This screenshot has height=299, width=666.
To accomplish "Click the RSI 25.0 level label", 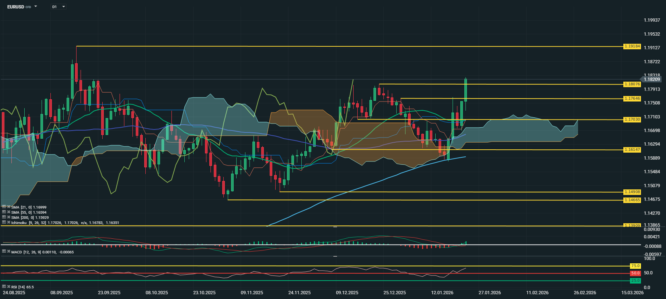I will click(635, 281).
